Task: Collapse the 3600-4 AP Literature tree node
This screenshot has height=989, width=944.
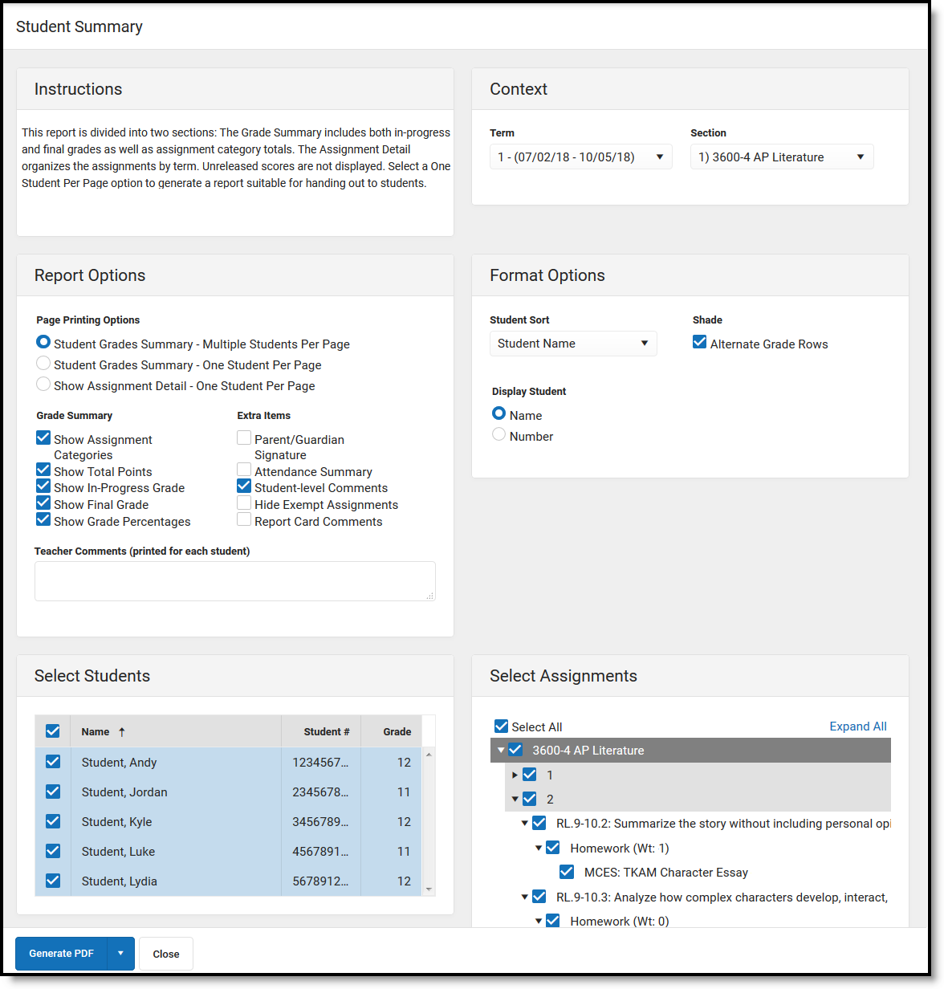Action: 501,751
